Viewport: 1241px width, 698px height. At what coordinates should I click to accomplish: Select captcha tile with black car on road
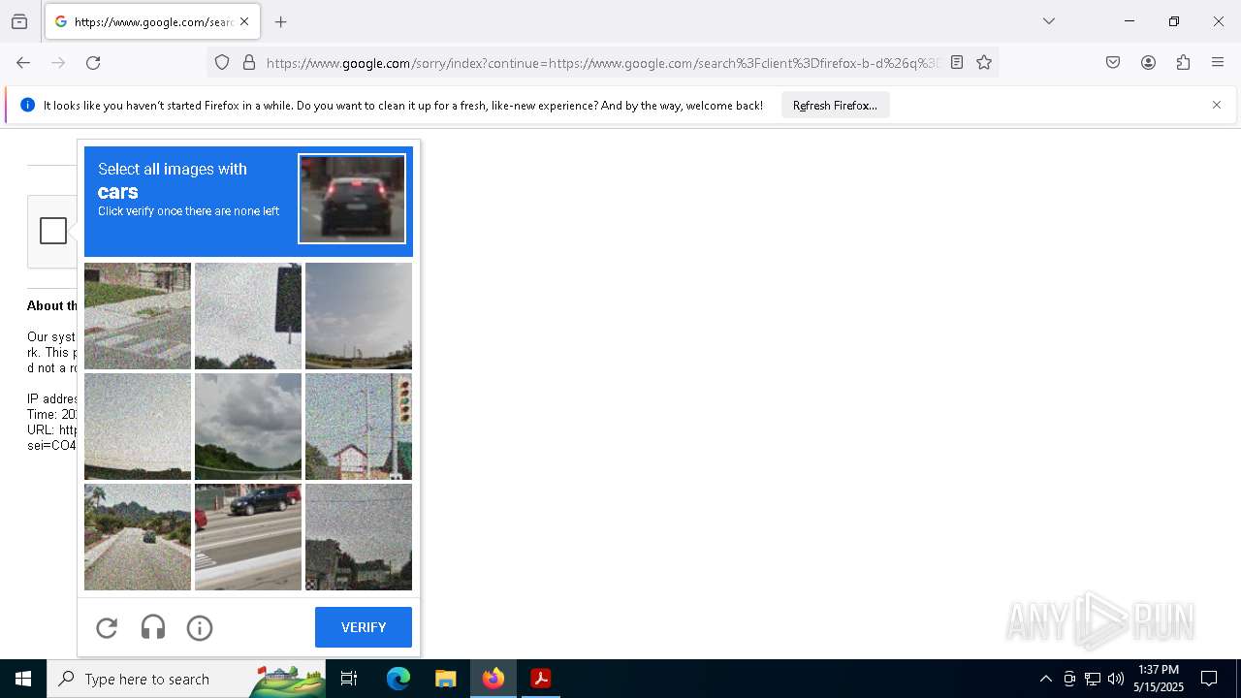click(x=248, y=537)
